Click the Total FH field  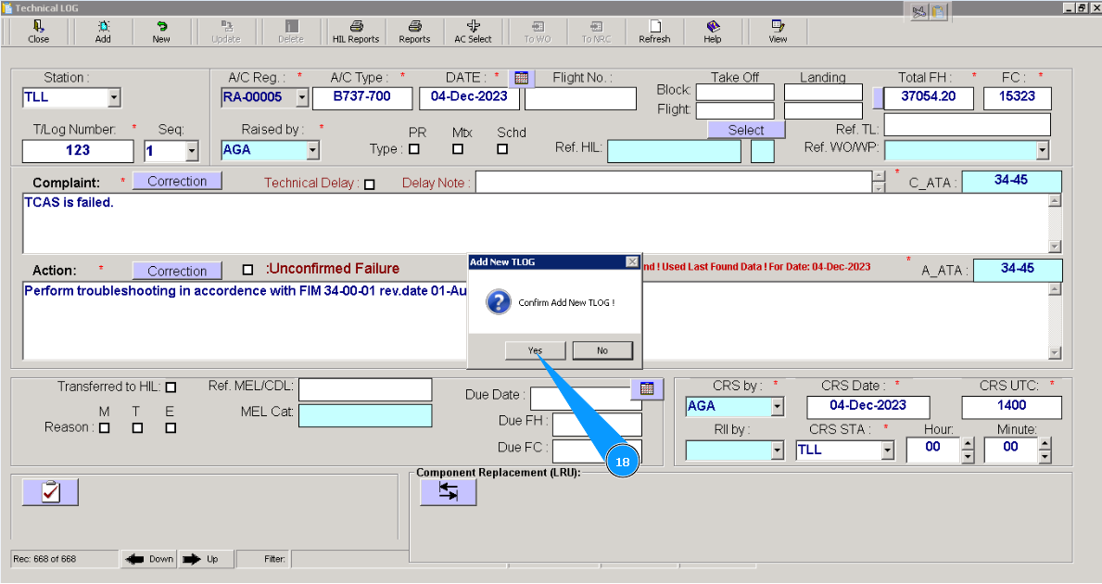tap(929, 98)
